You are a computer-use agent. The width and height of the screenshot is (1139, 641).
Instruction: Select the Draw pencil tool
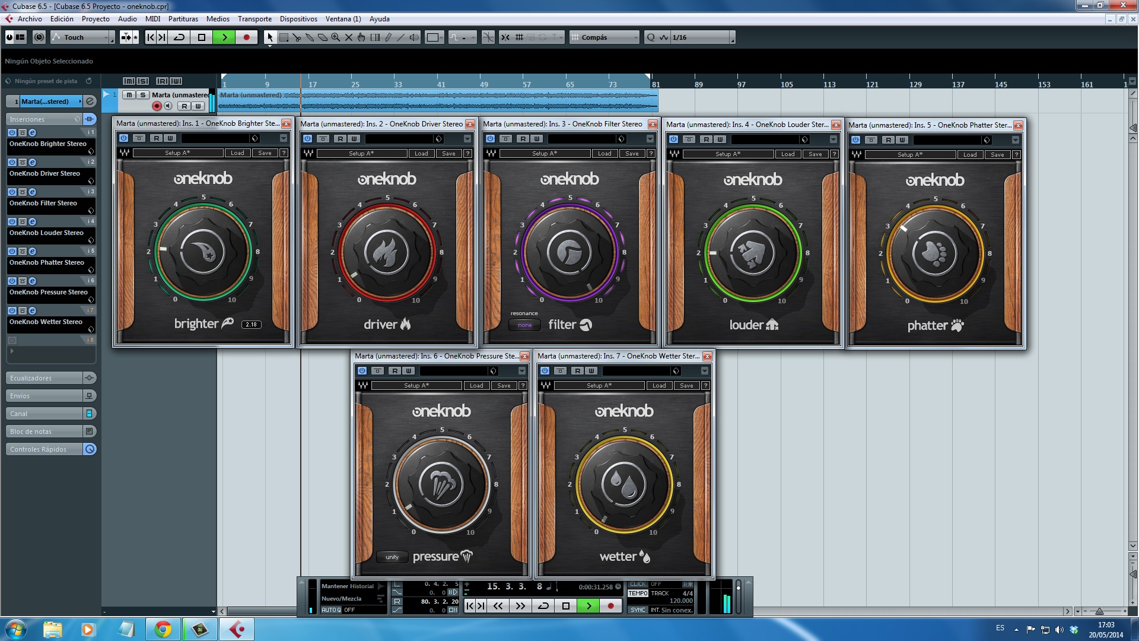coord(388,37)
